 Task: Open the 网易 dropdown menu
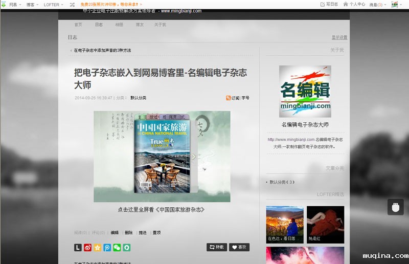tap(15, 5)
